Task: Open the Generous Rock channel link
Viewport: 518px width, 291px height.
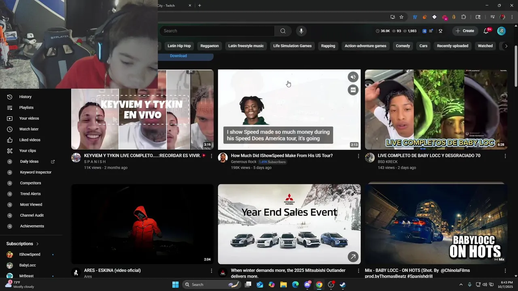Action: pyautogui.click(x=244, y=162)
